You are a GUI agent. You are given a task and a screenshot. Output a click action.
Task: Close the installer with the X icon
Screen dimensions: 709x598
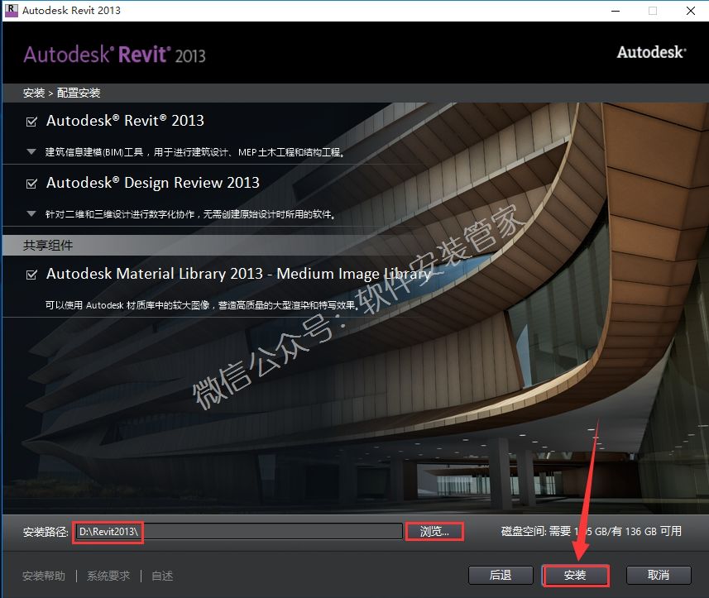689,11
